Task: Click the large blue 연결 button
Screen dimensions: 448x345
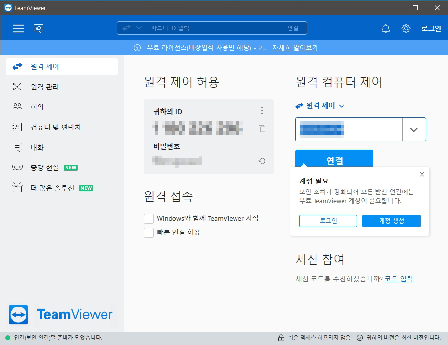Action: [x=334, y=159]
